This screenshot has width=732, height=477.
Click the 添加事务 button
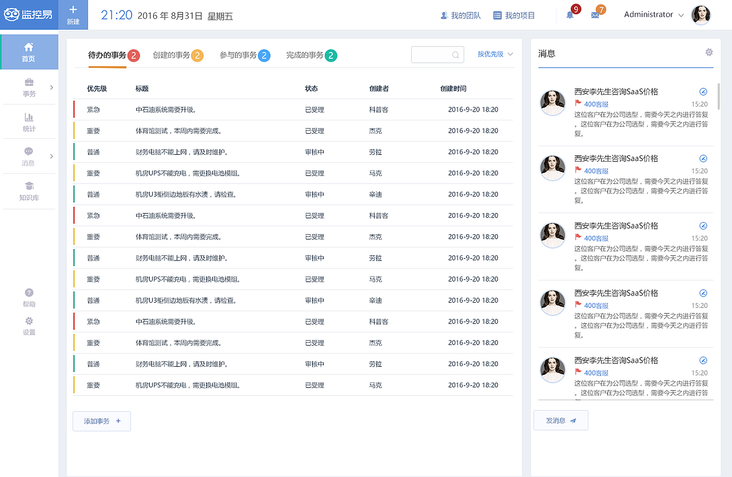(x=102, y=421)
